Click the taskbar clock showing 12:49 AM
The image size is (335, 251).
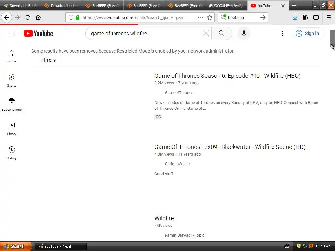[323, 246]
